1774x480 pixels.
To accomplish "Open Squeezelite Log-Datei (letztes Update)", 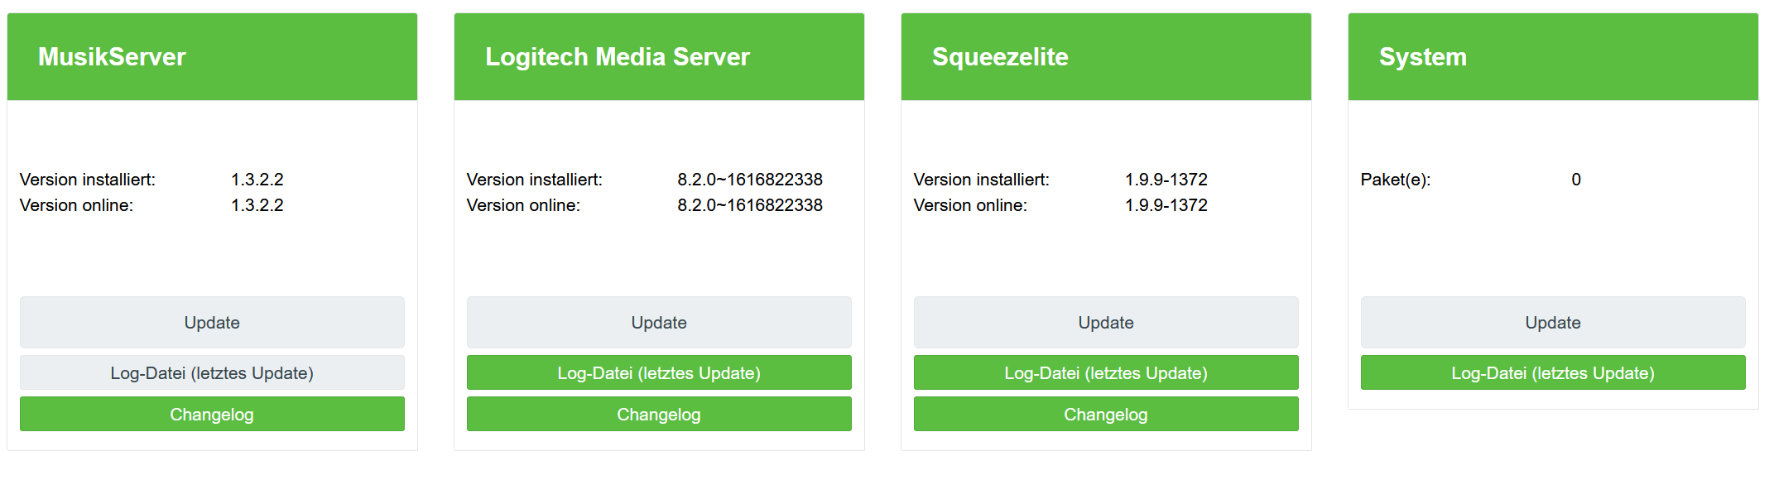I will coord(1106,373).
